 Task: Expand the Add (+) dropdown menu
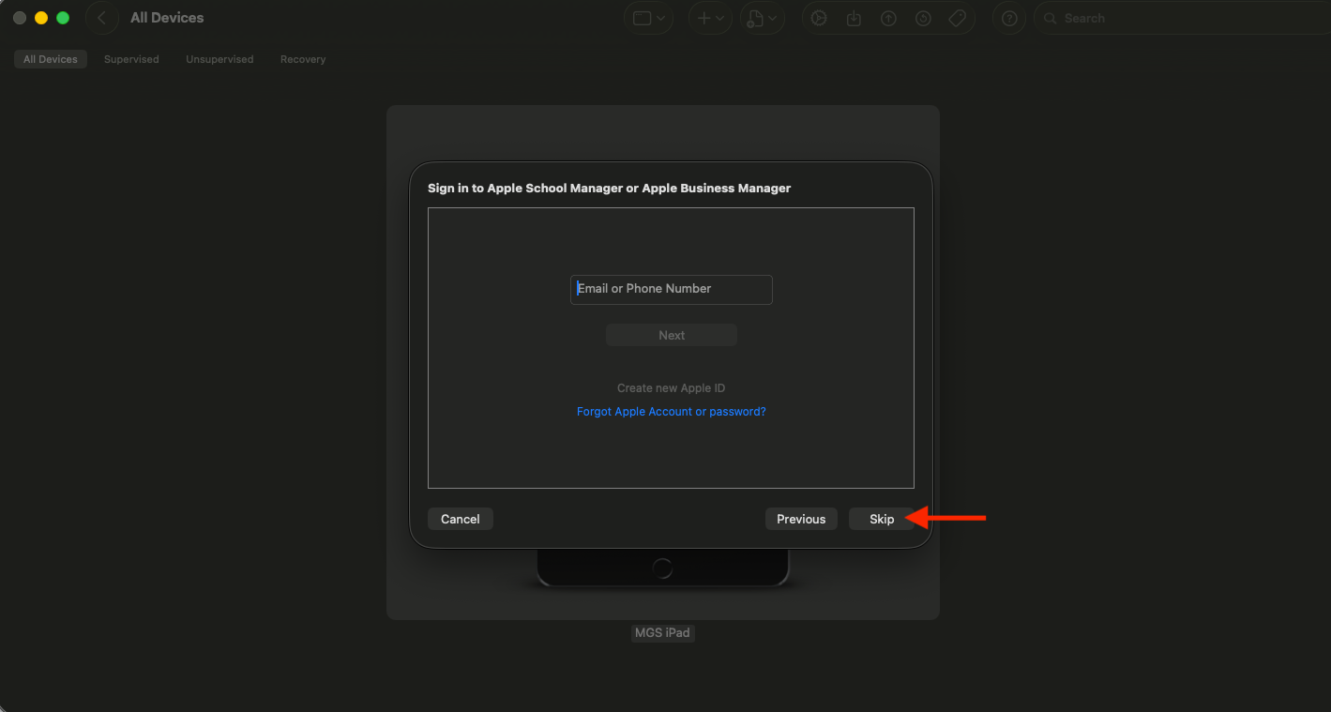click(710, 18)
